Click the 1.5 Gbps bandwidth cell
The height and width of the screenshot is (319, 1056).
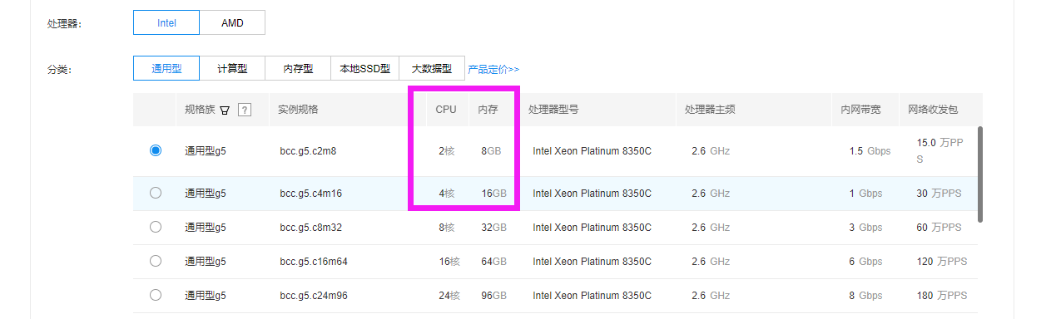pos(870,151)
